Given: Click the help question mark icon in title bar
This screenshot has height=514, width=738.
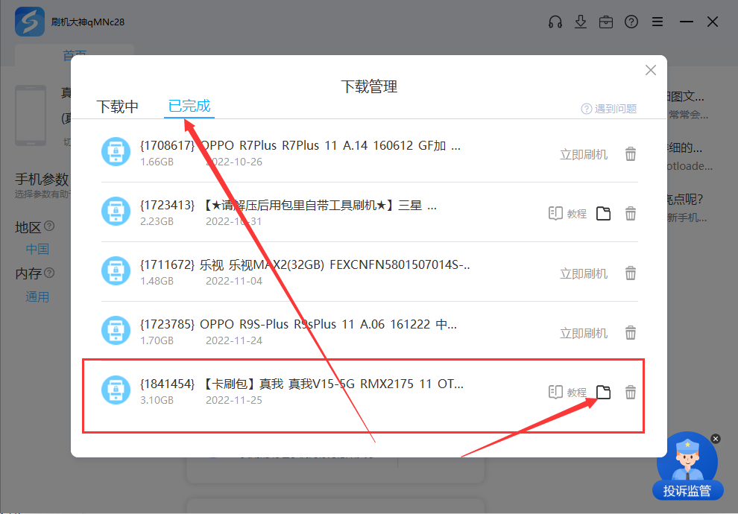Looking at the screenshot, I should tap(631, 22).
